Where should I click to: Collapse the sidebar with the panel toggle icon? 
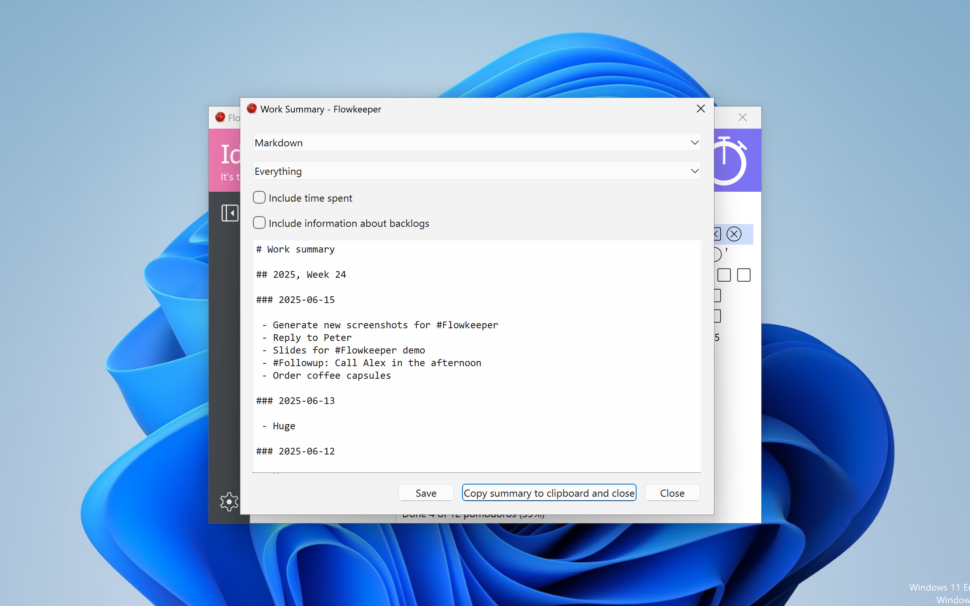coord(230,213)
